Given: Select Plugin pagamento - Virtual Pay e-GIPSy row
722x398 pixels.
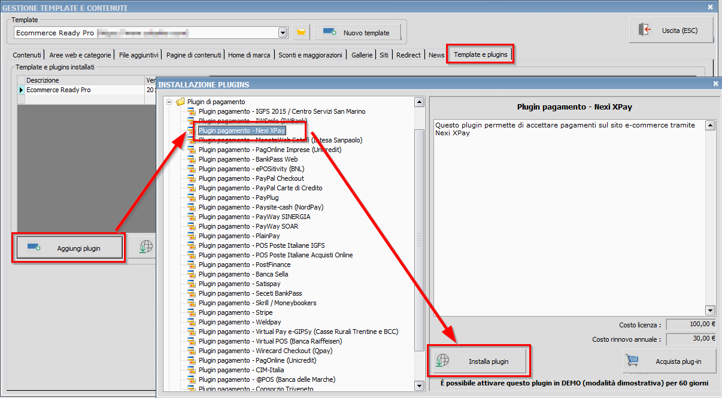Looking at the screenshot, I should (x=298, y=332).
